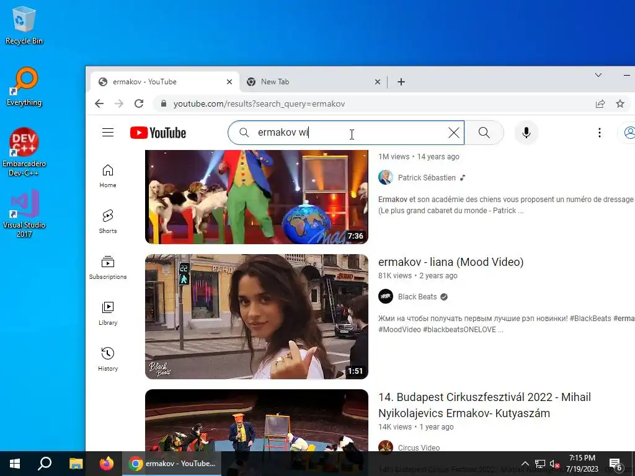Start voice search with microphone icon
The width and height of the screenshot is (635, 476).
(526, 133)
